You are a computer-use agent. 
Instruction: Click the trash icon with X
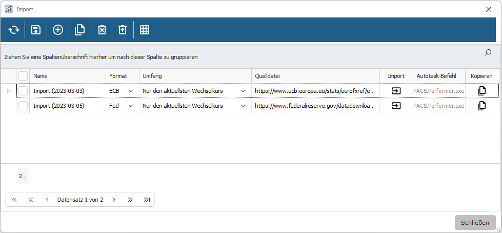(x=102, y=30)
